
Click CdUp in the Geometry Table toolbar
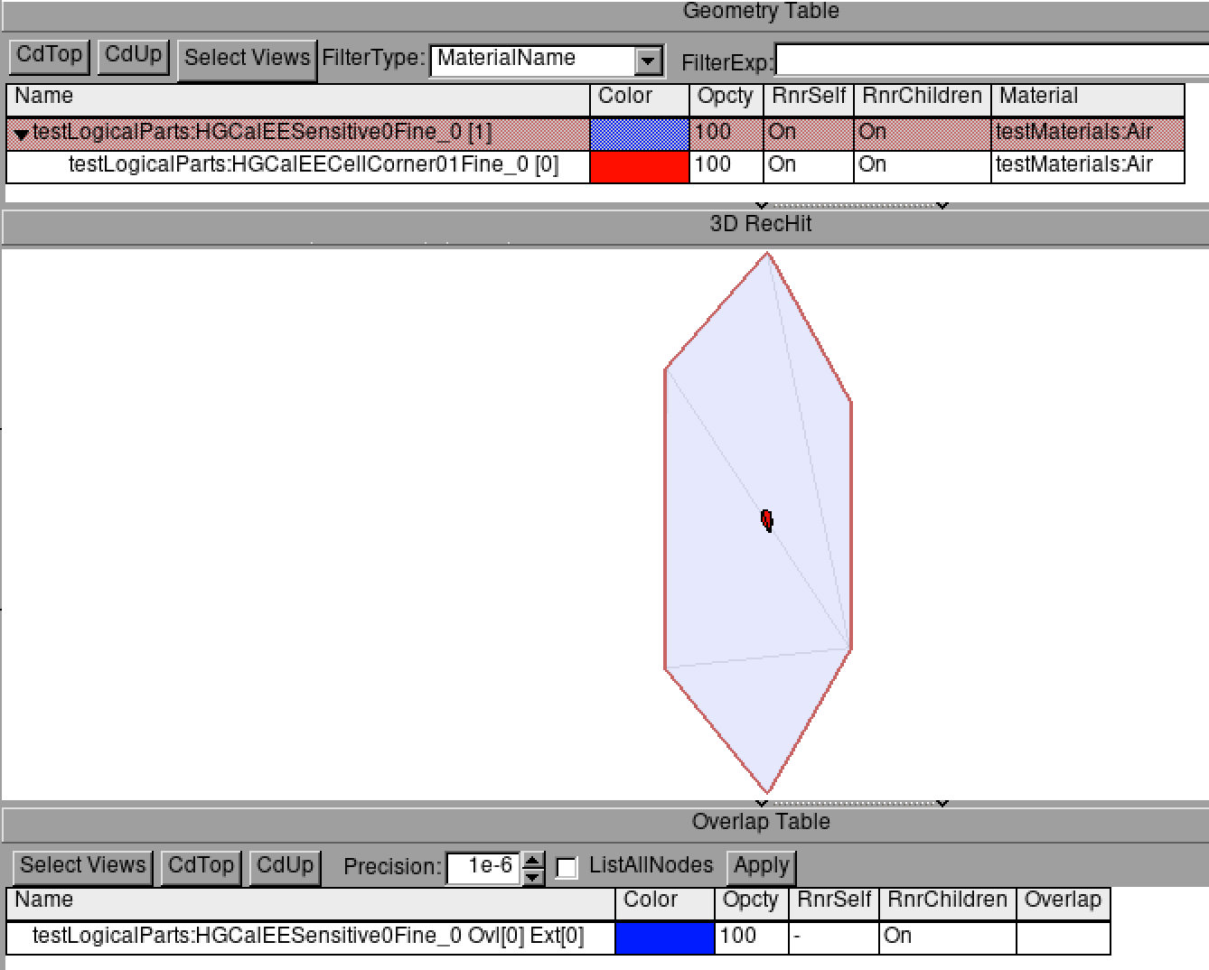132,54
